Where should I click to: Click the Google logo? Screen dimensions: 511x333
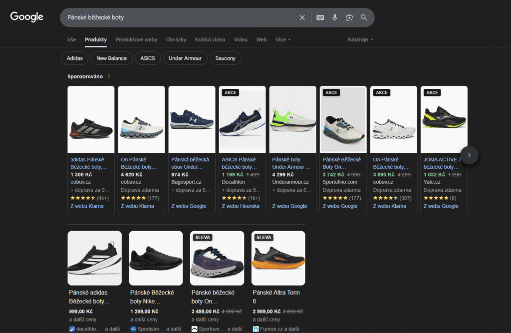[x=27, y=17]
